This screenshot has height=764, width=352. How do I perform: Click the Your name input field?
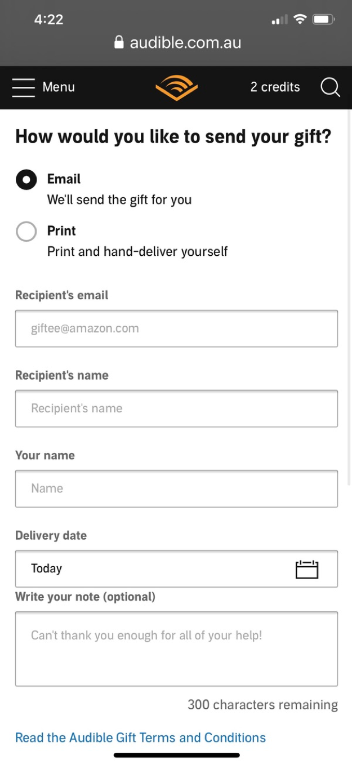pyautogui.click(x=176, y=488)
